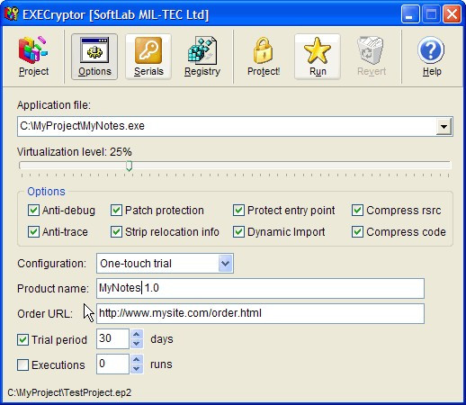The height and width of the screenshot is (405, 466).
Task: Uncheck the Anti-debug checkbox
Action: (x=33, y=211)
